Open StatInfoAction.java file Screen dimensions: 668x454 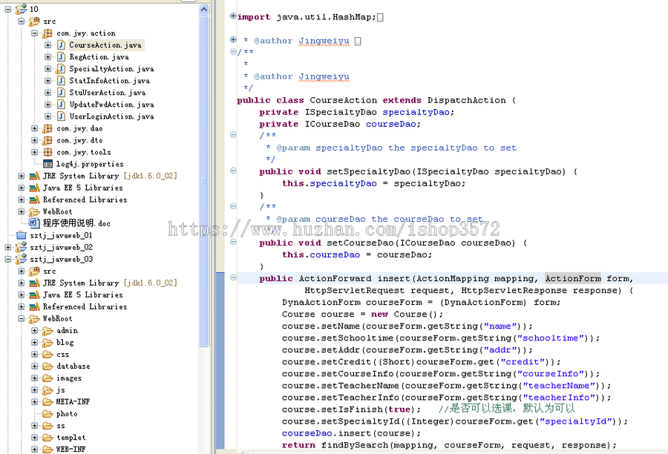(x=110, y=81)
